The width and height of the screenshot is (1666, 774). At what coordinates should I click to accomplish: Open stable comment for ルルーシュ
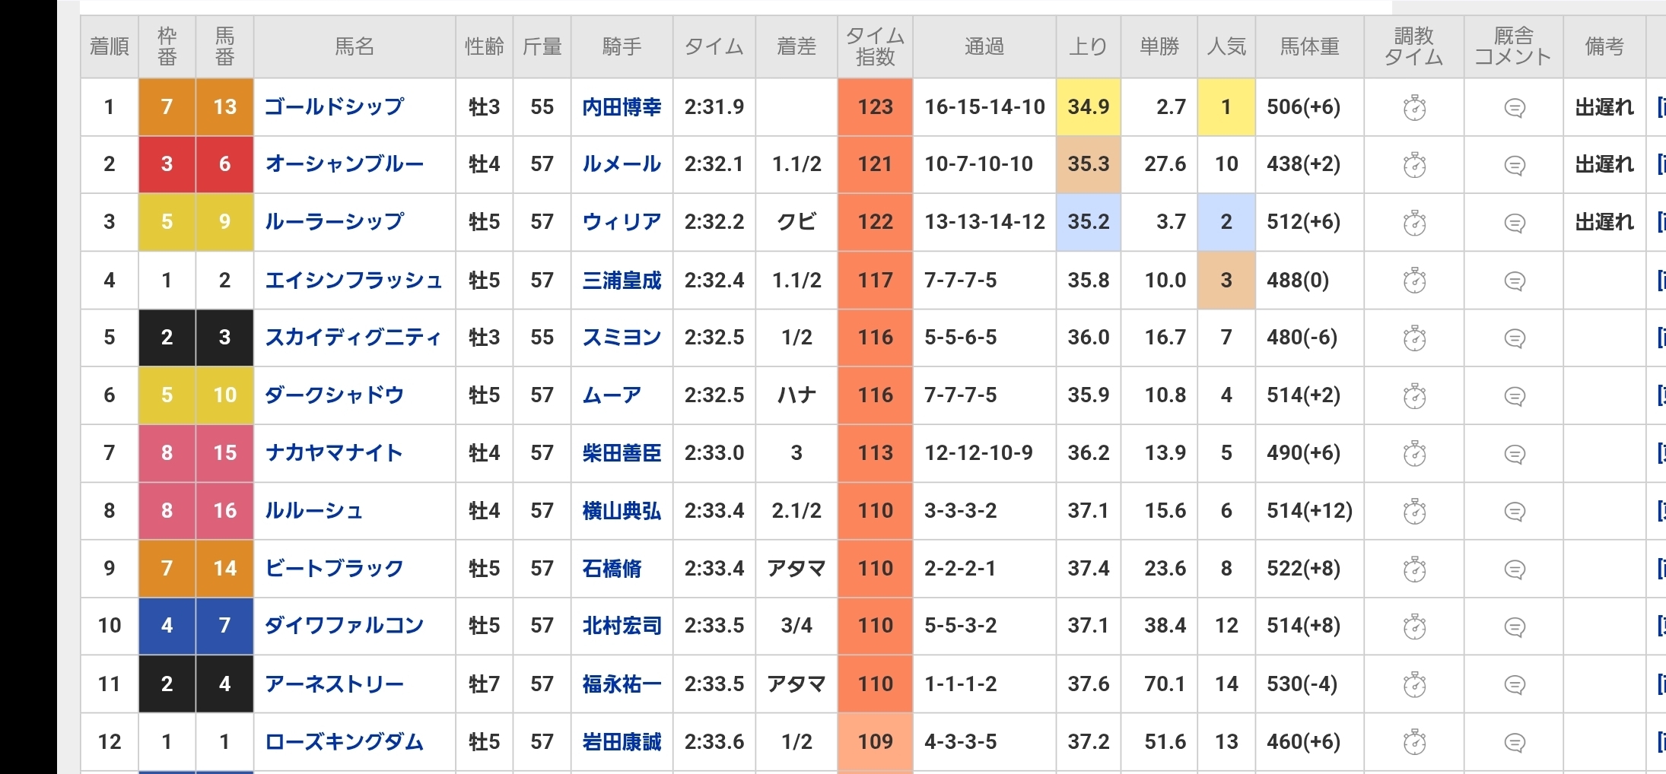point(1515,512)
